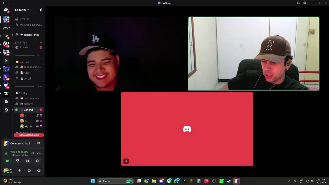Click the Buscar taskbar search box
Image resolution: width=329 pixels, height=185 pixels.
(x=116, y=181)
